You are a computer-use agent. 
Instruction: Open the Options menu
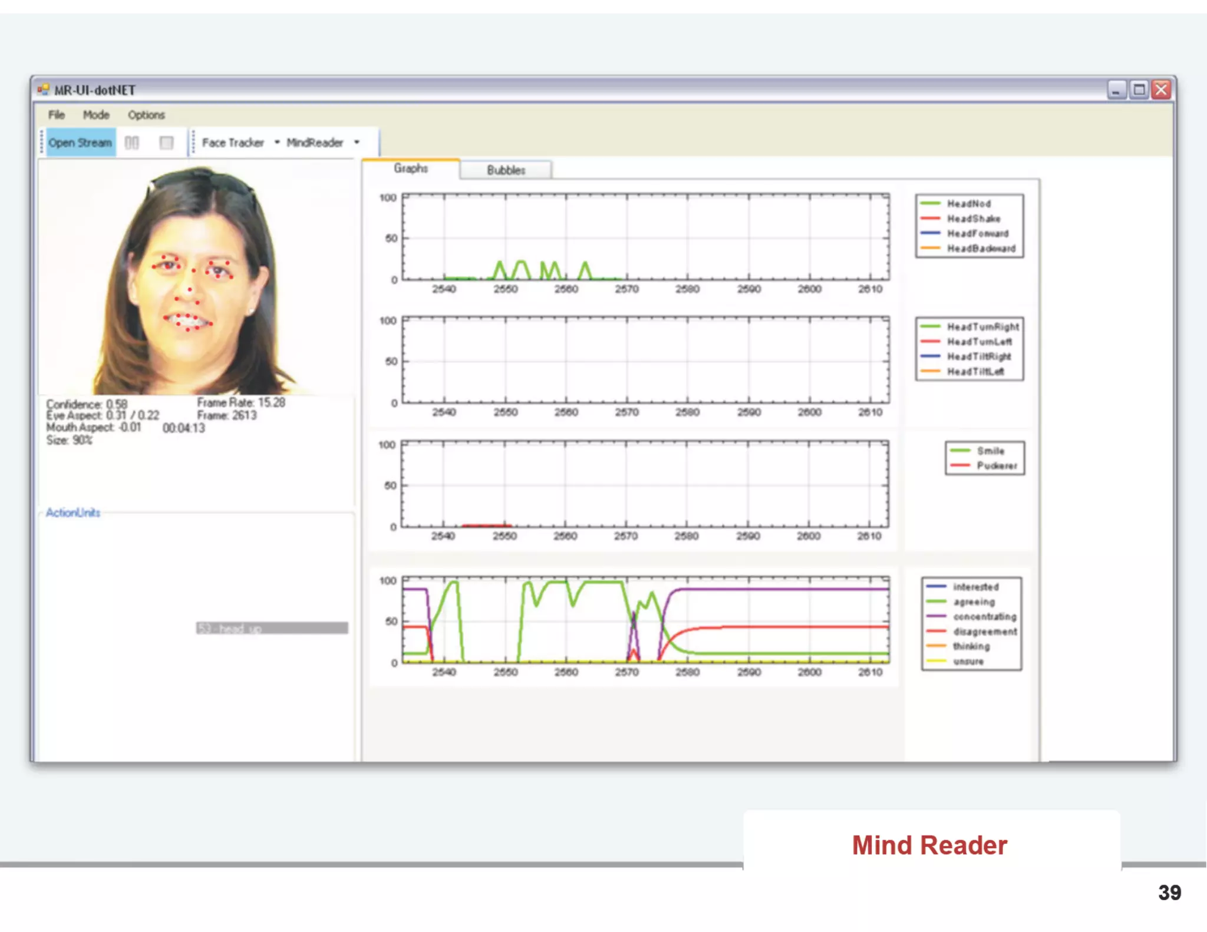tap(146, 115)
